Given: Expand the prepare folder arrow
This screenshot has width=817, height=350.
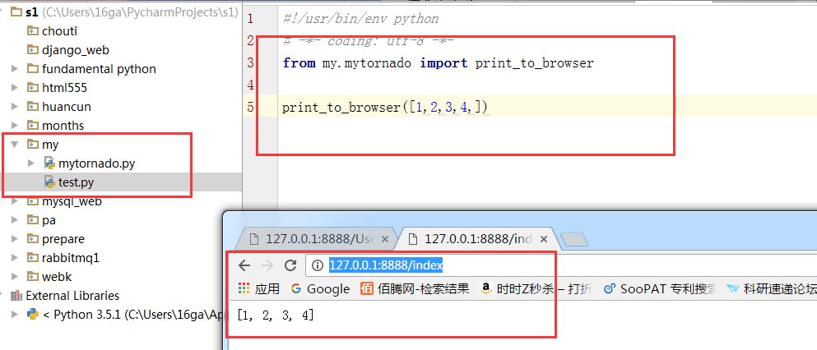Looking at the screenshot, I should click(x=15, y=239).
